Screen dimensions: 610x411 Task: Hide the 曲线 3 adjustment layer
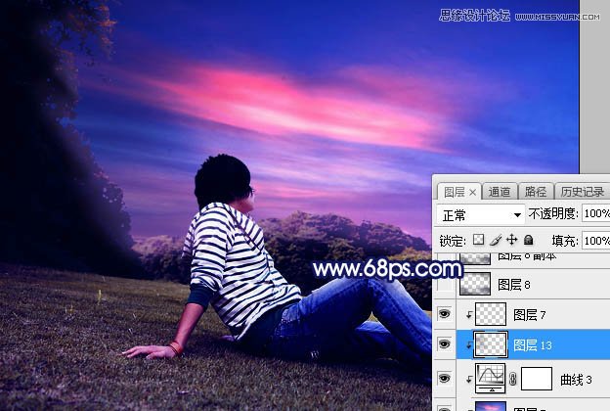click(x=445, y=378)
